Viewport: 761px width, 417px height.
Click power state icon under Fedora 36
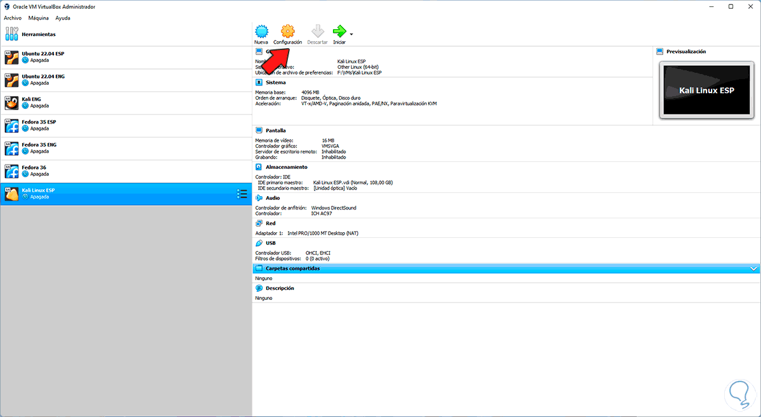click(x=25, y=174)
